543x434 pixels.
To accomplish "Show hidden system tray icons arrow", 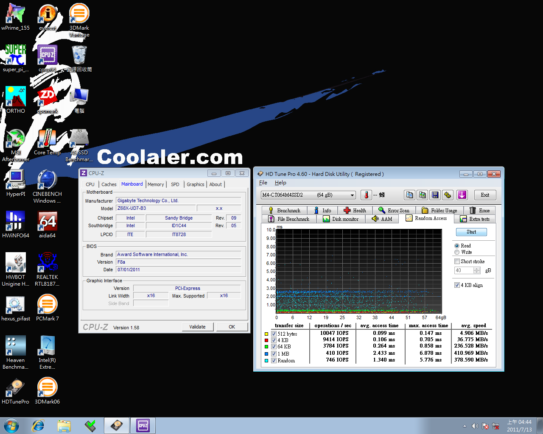I will click(465, 426).
